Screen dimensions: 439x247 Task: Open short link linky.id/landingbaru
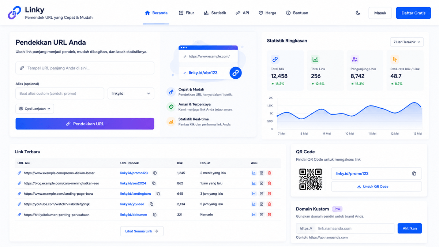136,194
